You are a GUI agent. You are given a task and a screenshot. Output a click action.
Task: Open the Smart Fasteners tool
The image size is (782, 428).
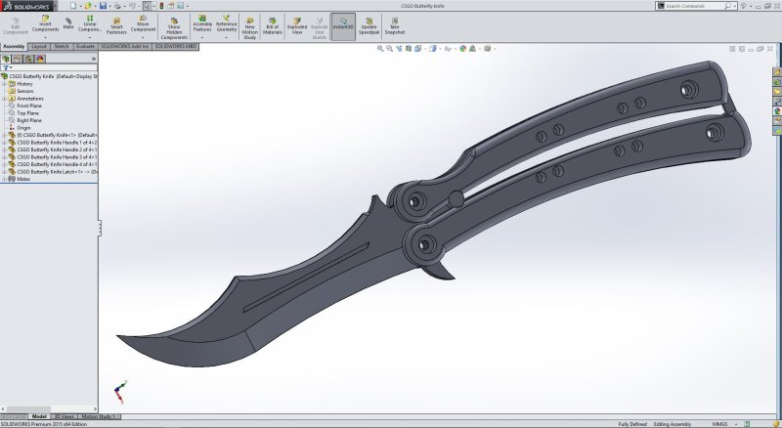(116, 25)
